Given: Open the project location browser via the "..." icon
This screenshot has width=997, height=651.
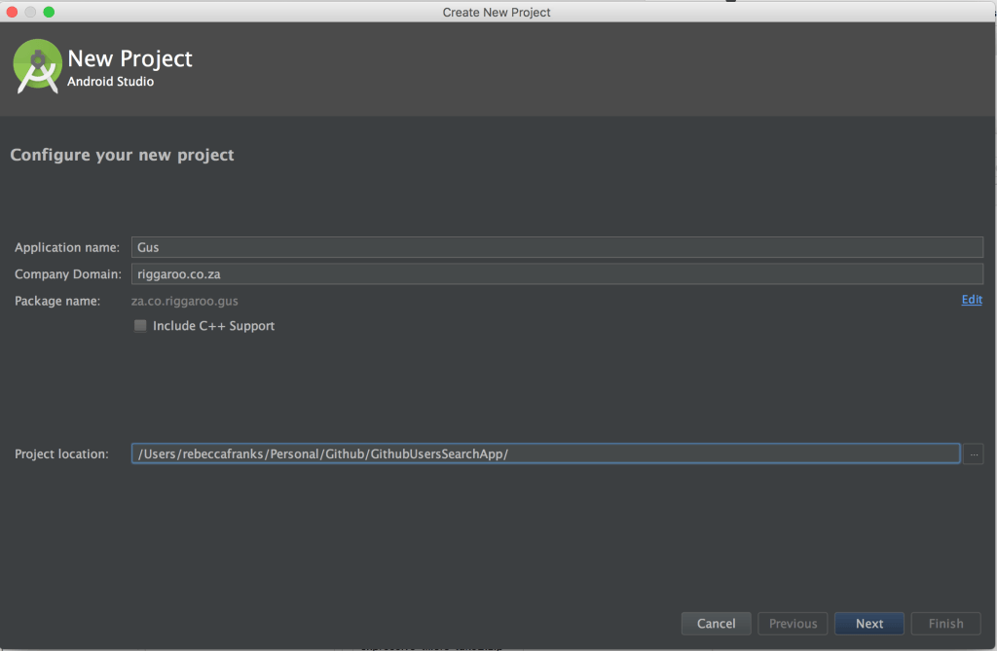Looking at the screenshot, I should 973,452.
